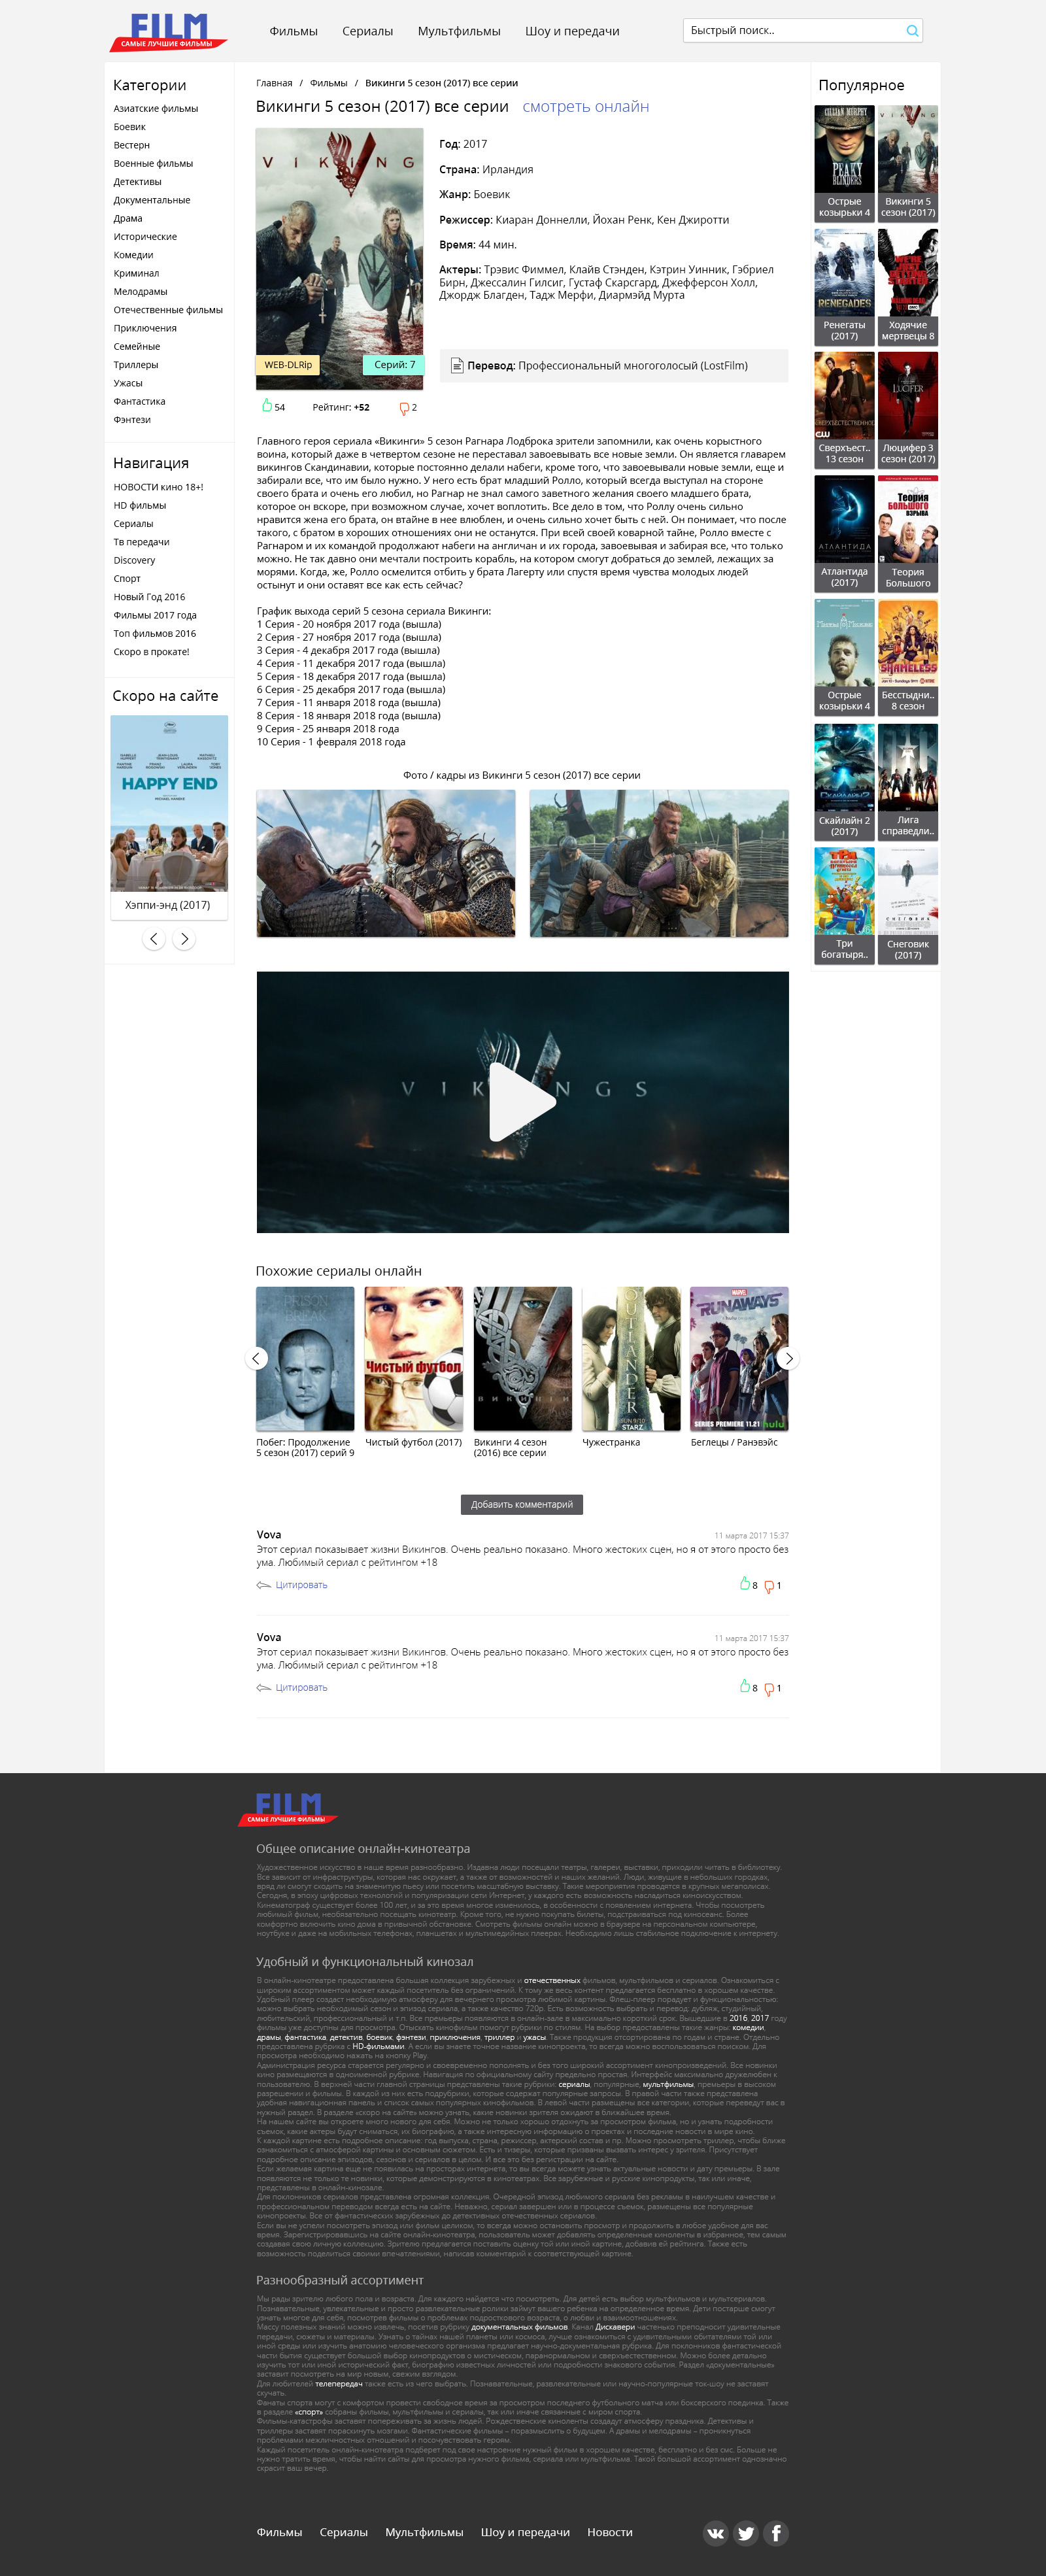Viewport: 1046px width, 2576px height.
Task: Open 'Беглецы / Ранэвэйс' similar series
Action: point(739,1359)
